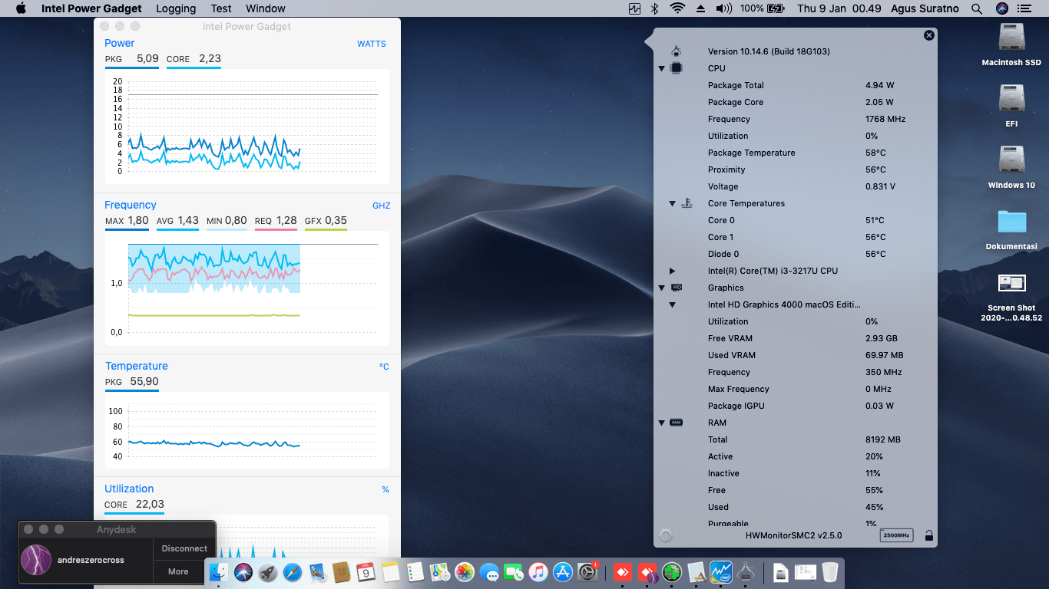The image size is (1049, 589).
Task: Expand the Intel(R) Core(TM) i3-3217U CPU row
Action: point(672,271)
